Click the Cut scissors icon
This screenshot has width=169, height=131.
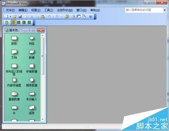click(x=32, y=17)
